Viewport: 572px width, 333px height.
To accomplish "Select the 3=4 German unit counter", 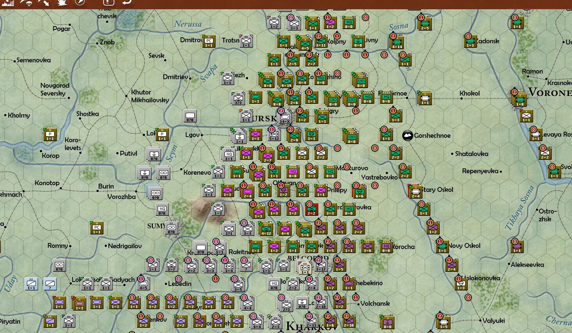I will tap(228, 266).
